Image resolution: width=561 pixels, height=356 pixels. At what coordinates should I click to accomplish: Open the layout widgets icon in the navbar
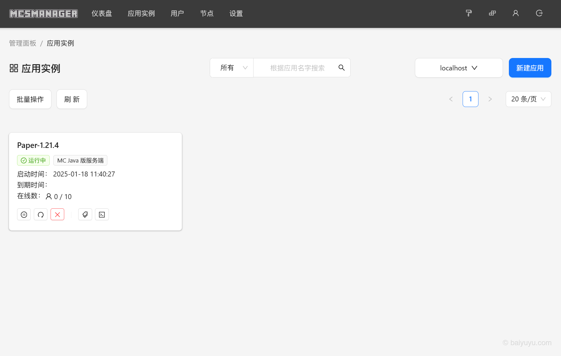coord(492,13)
